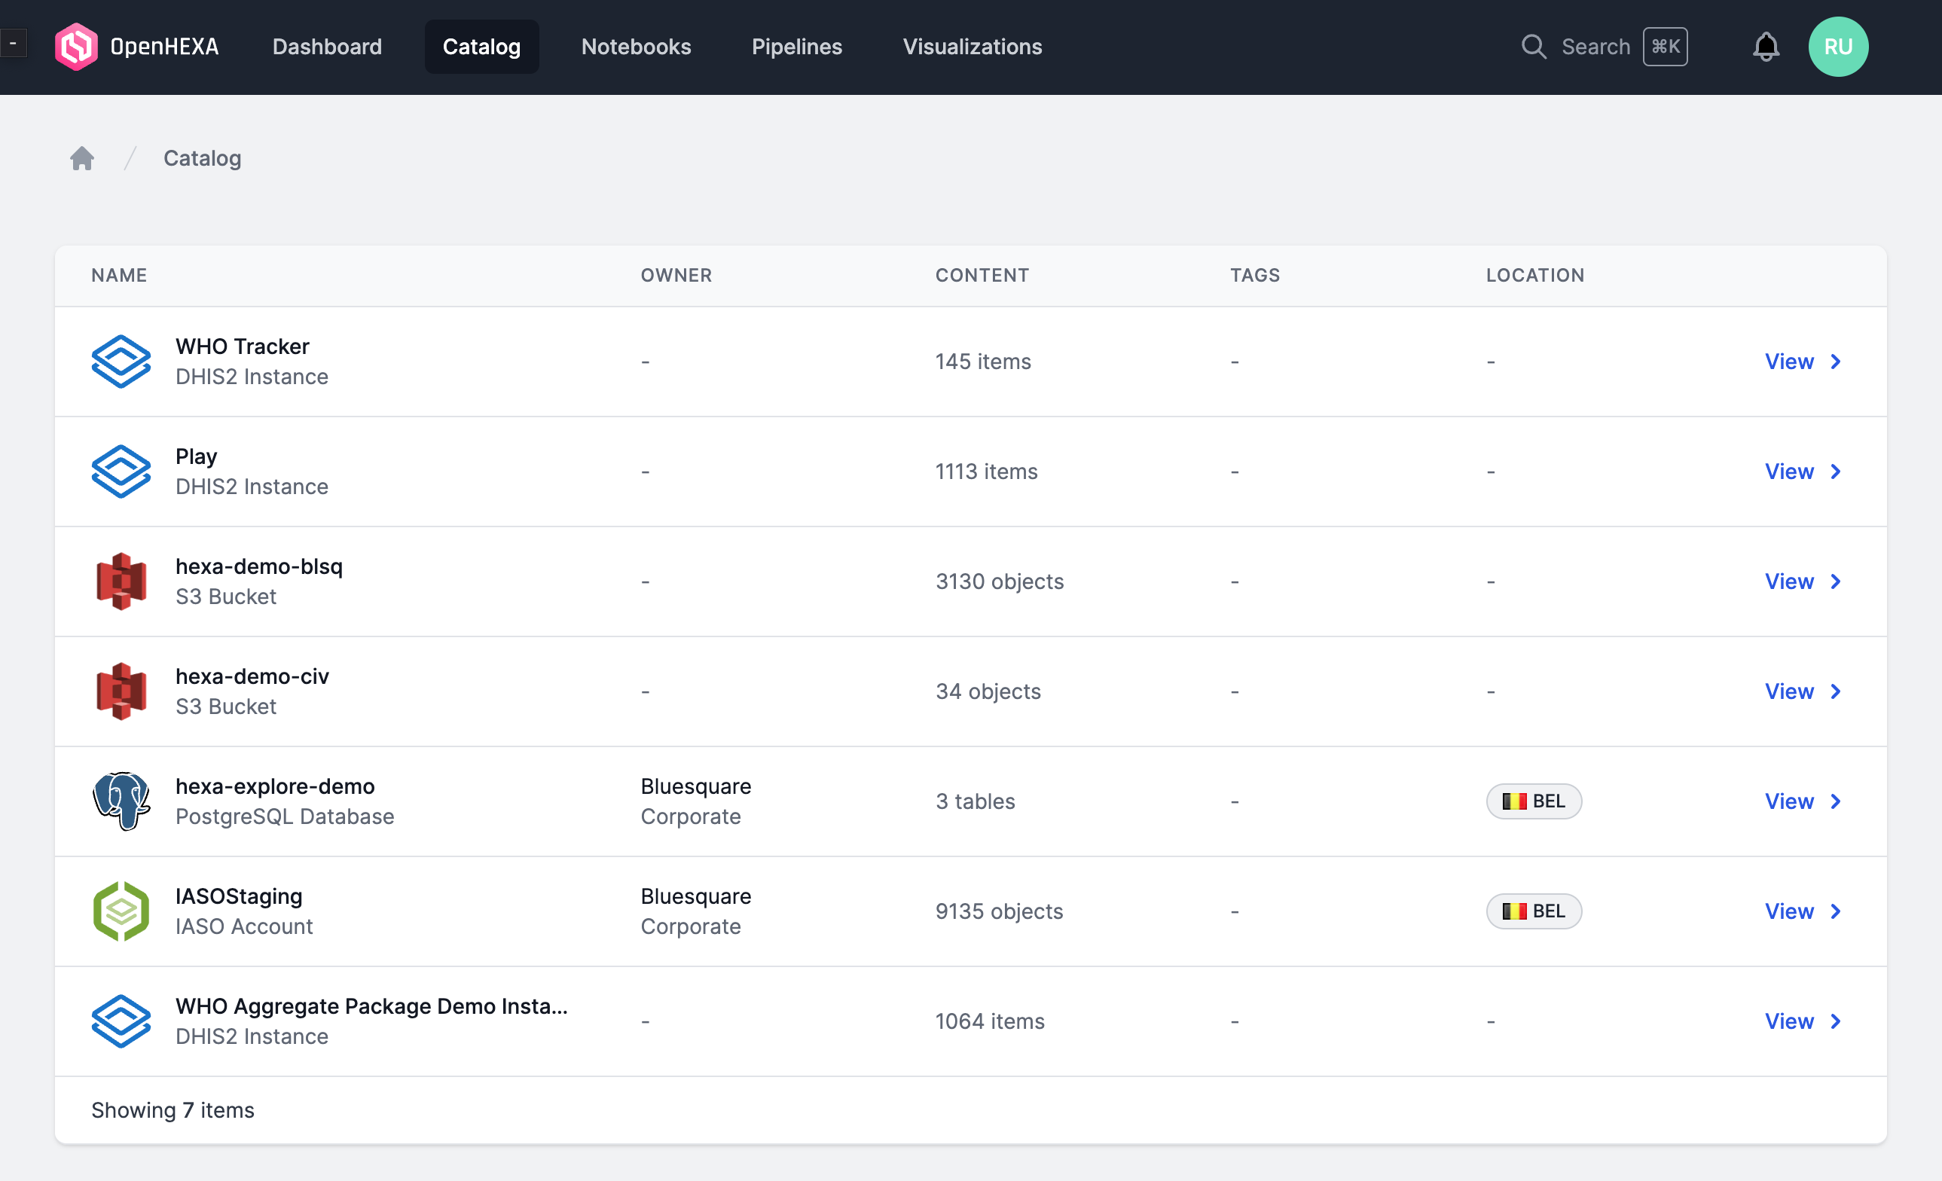Image resolution: width=1942 pixels, height=1181 pixels.
Task: Click the BEL flag badge for IASOStaging
Action: pos(1533,911)
